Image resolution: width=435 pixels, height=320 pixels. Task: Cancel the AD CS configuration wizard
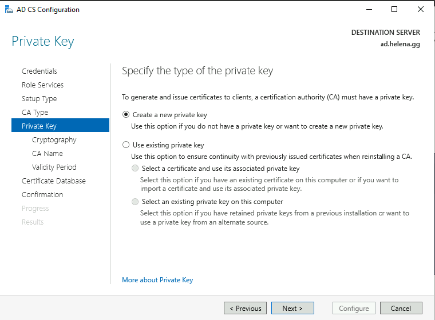(401, 309)
